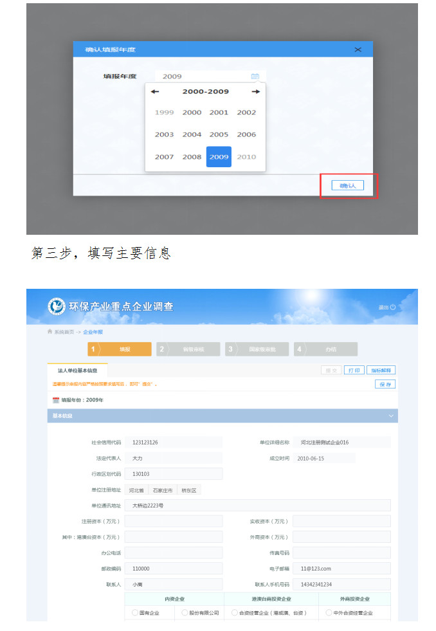Go to previous decade with left arrow
The height and width of the screenshot is (631, 436).
(x=155, y=92)
